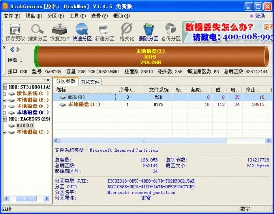The width and height of the screenshot is (274, 214).
Task: Click HD0:ST3160811AS disk icon in tree
Action: pyautogui.click(x=5, y=87)
